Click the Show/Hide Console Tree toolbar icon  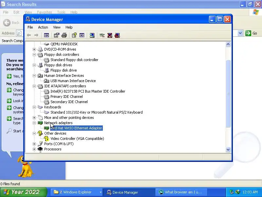(46, 35)
